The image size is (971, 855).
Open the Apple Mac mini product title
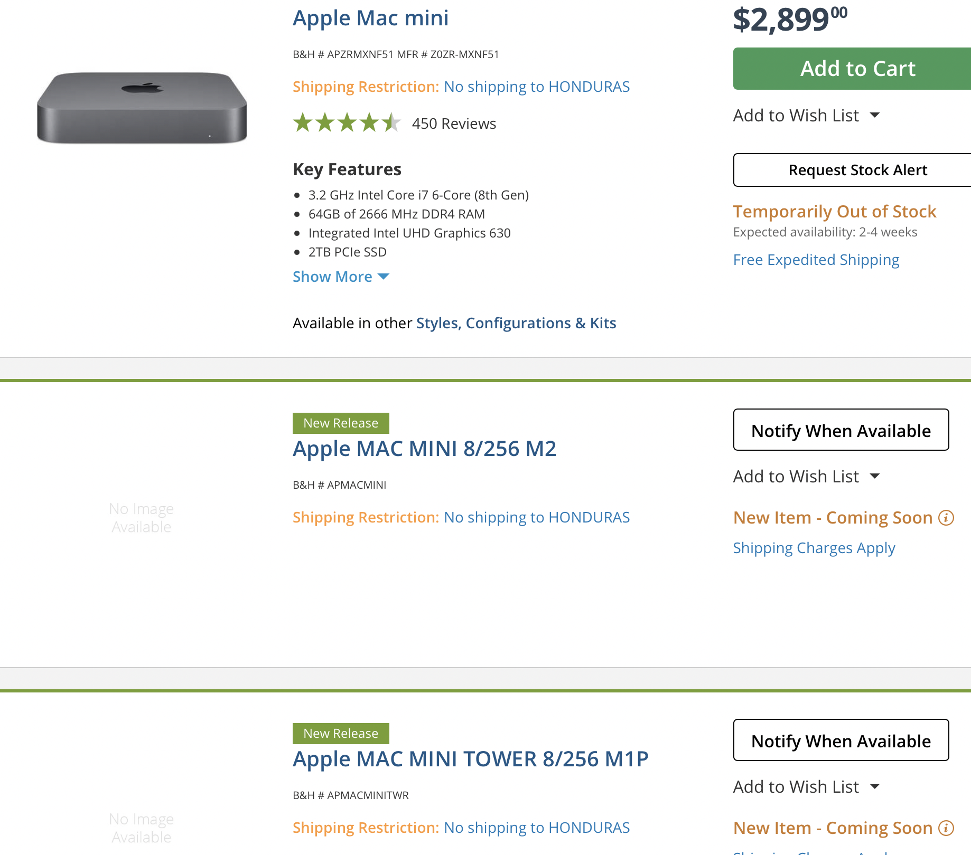[370, 18]
